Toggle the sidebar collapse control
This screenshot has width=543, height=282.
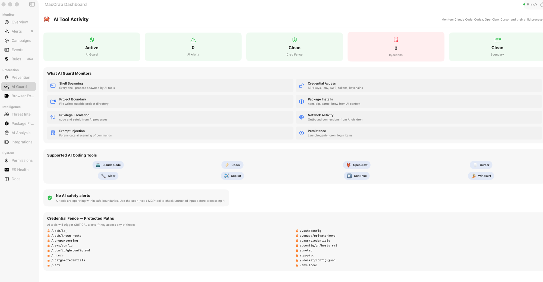[32, 4]
